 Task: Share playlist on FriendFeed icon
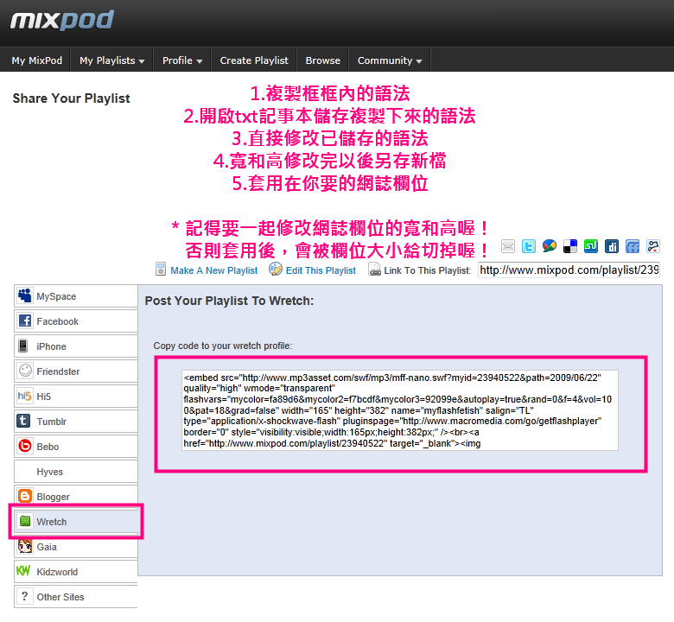click(x=633, y=246)
